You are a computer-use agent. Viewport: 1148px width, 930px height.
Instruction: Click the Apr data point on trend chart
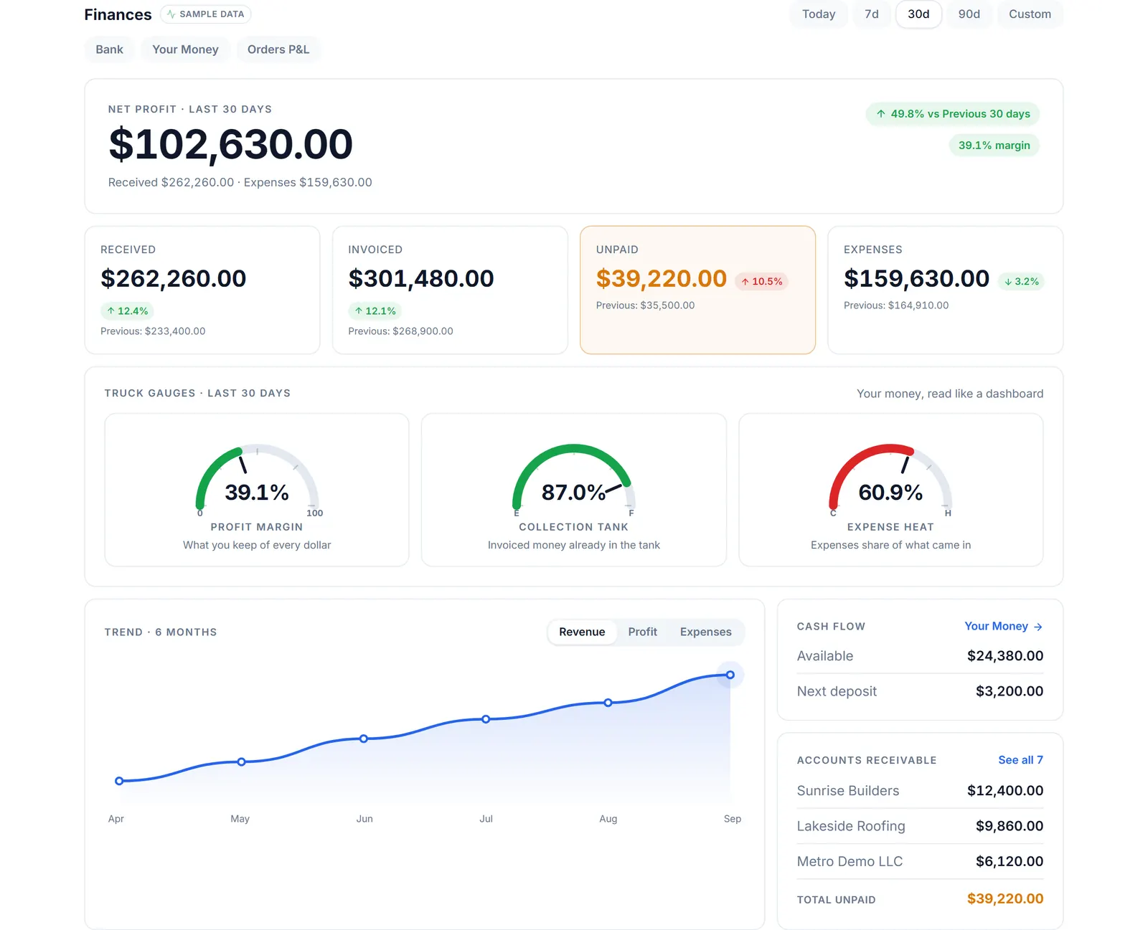point(119,781)
